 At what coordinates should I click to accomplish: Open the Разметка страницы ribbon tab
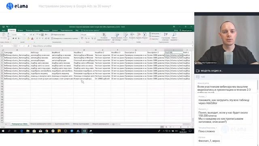click(33, 30)
